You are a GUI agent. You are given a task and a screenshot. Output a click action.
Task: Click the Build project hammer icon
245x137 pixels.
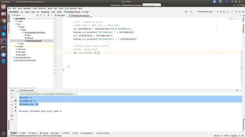(191, 12)
